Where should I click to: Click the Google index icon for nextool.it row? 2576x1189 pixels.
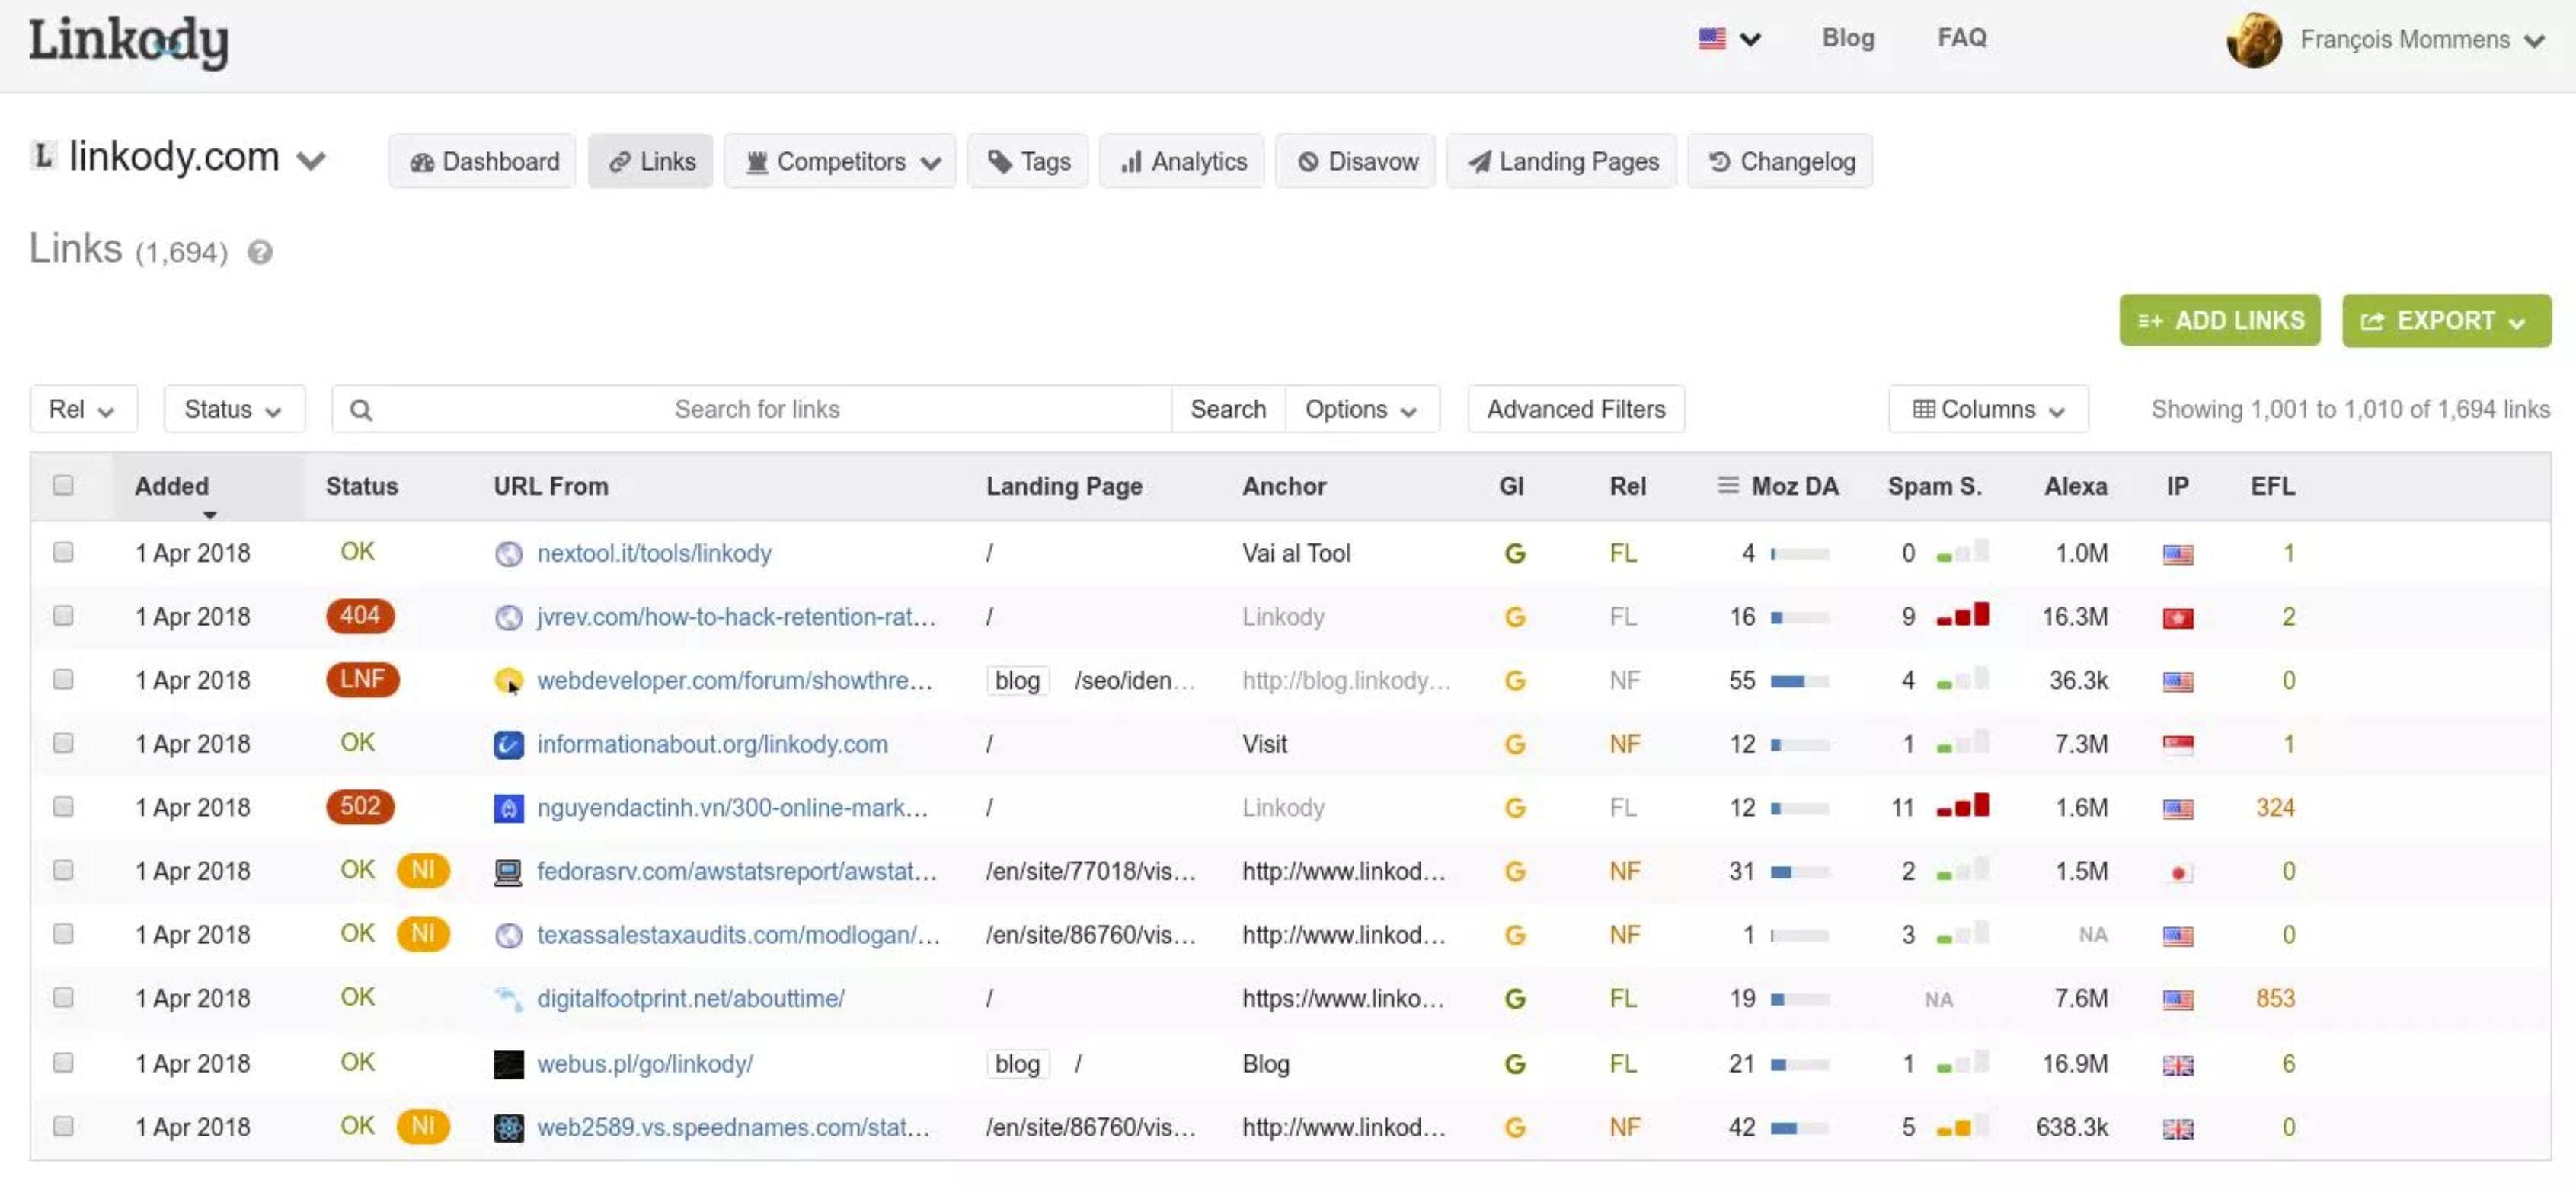[x=1514, y=553]
